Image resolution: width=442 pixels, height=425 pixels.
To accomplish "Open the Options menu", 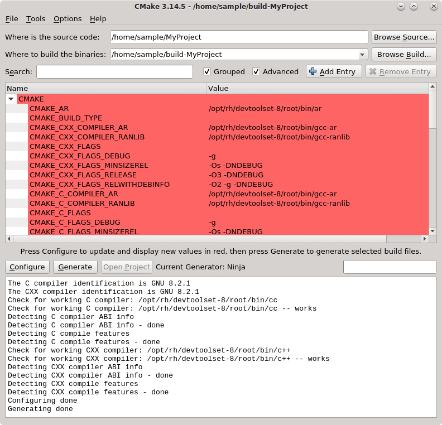I will coord(68,19).
